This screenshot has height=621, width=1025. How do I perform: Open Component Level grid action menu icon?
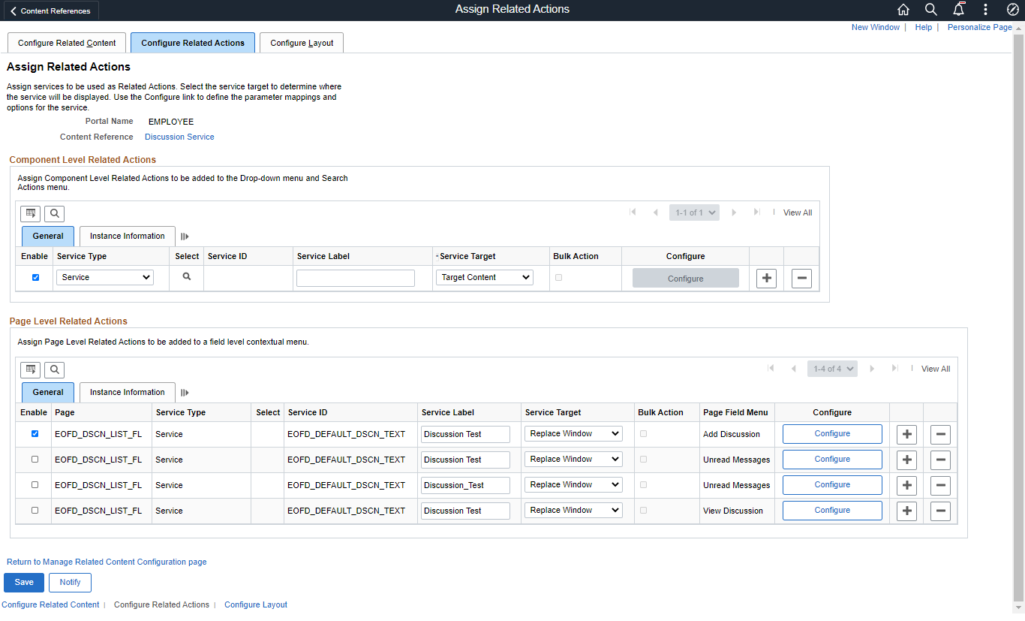click(30, 213)
